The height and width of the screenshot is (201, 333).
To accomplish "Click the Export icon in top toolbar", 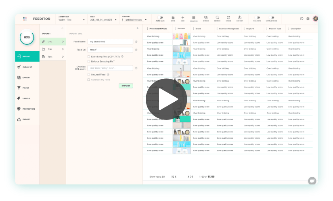I will [x=239, y=18].
